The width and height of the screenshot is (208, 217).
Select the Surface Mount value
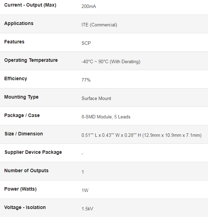[96, 98]
